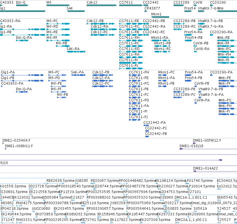Select the Mkrn1 gene label
Screen dimensions: 237x224
[x=156, y=14]
